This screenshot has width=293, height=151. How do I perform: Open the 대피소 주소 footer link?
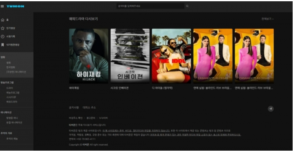coord(89,107)
